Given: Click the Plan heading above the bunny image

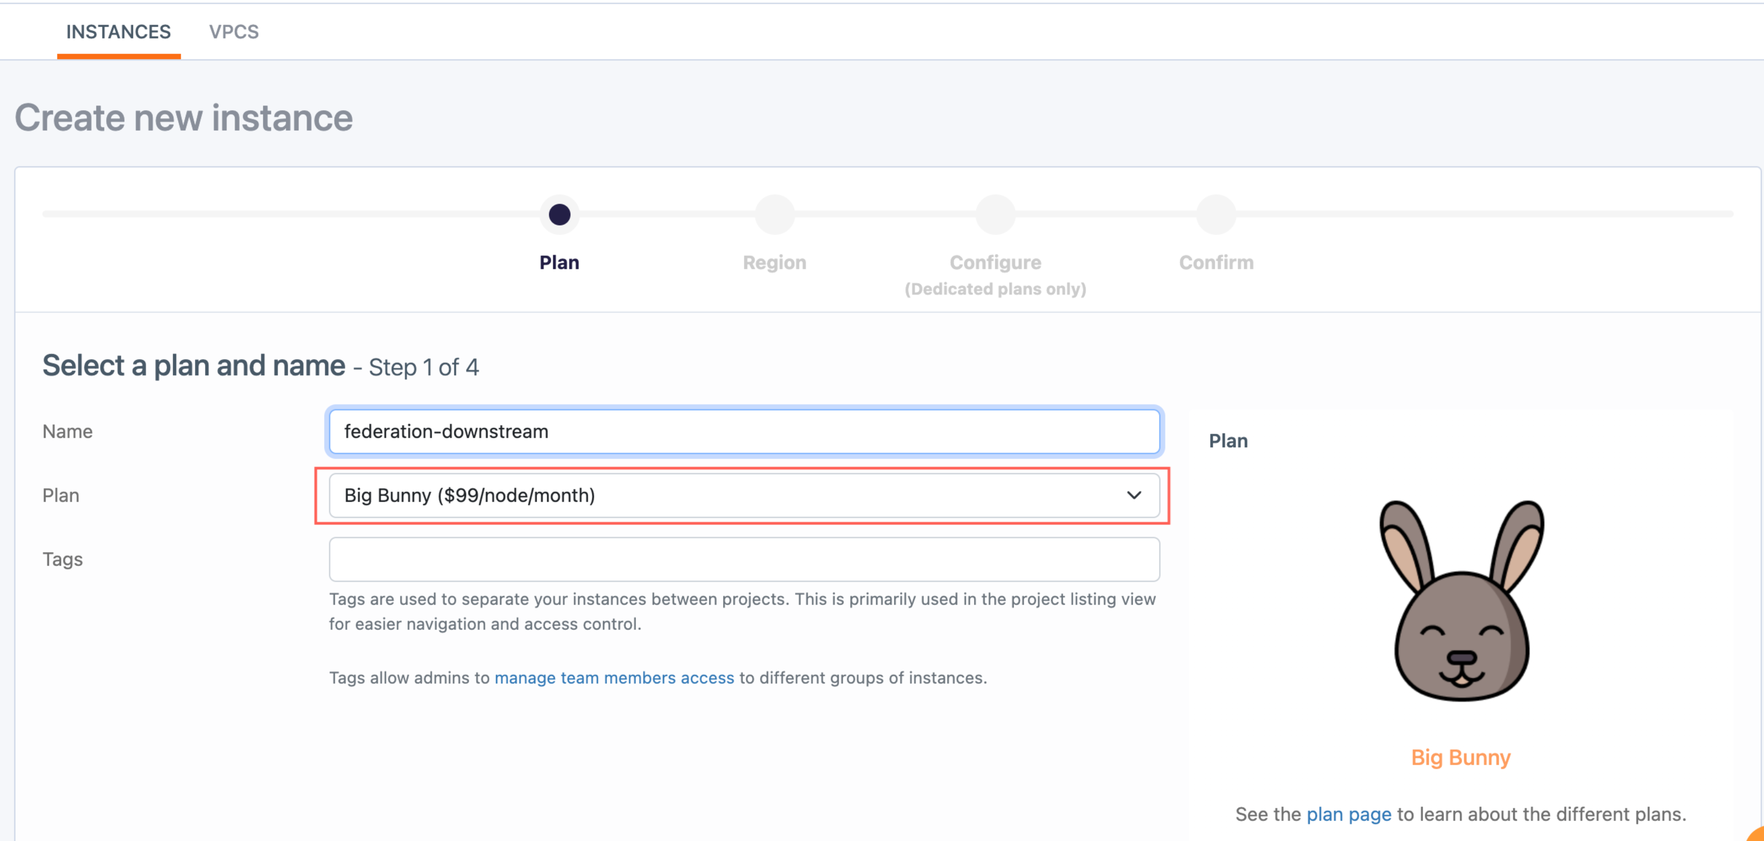Looking at the screenshot, I should pos(1228,440).
